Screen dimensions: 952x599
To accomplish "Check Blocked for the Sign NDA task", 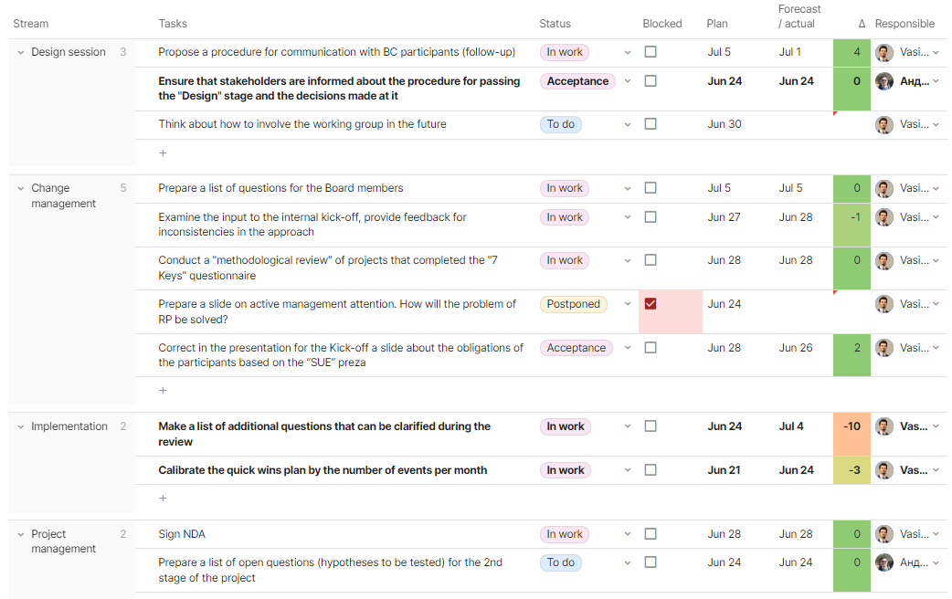I will tap(651, 534).
